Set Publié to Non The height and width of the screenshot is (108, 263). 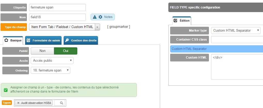click(x=42, y=51)
